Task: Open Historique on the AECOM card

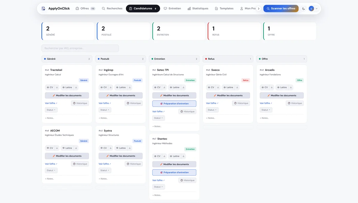Action: click(80, 164)
